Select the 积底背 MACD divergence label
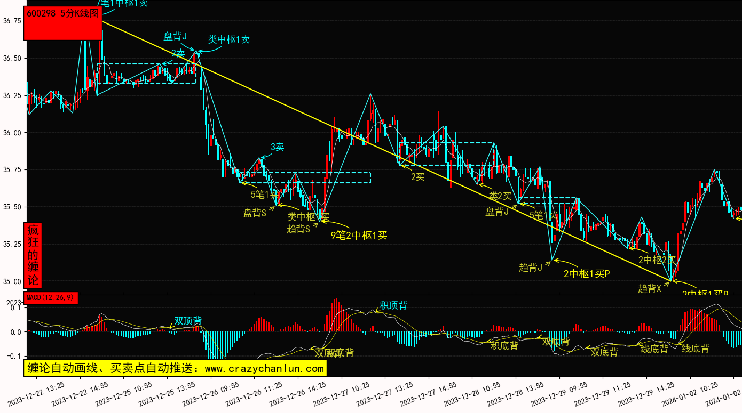This screenshot has height=413, width=742. (x=504, y=346)
